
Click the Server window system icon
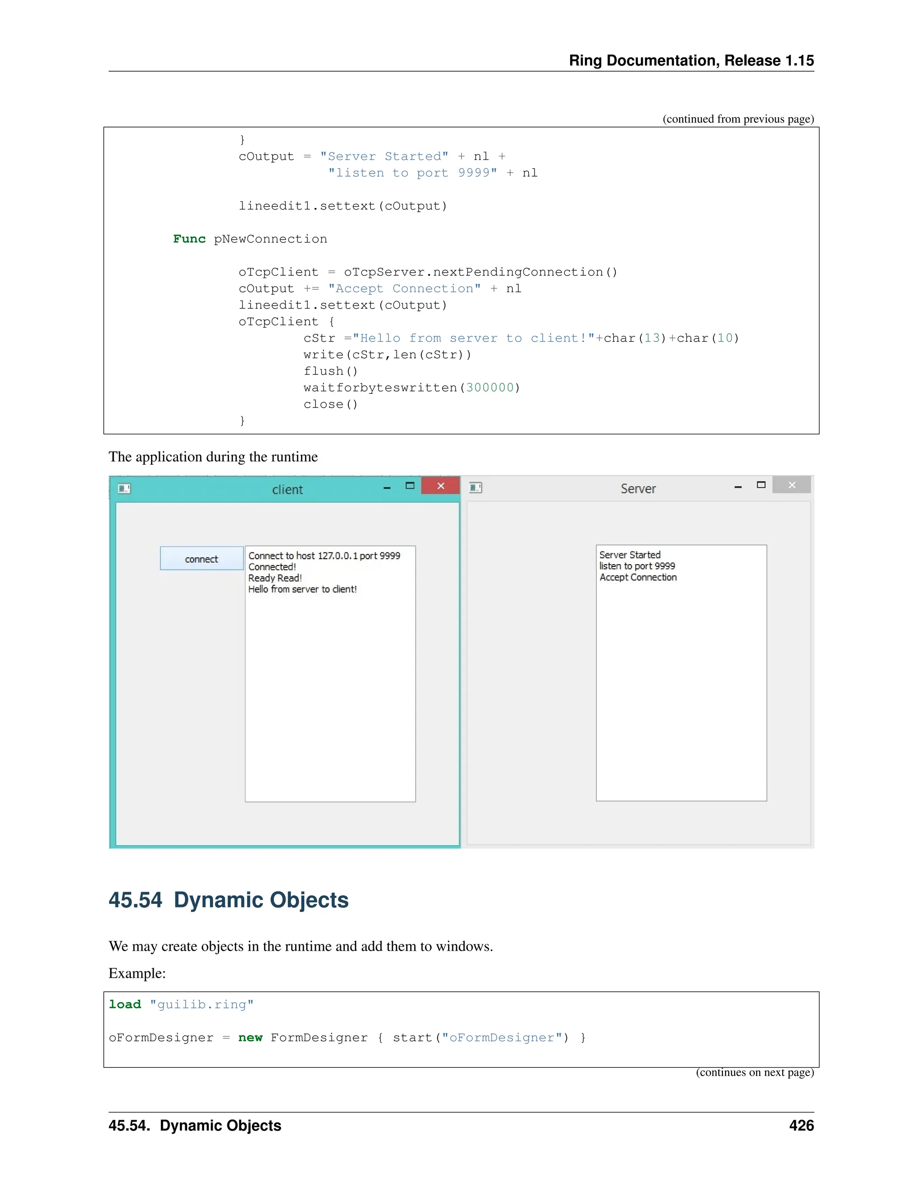[x=476, y=488]
